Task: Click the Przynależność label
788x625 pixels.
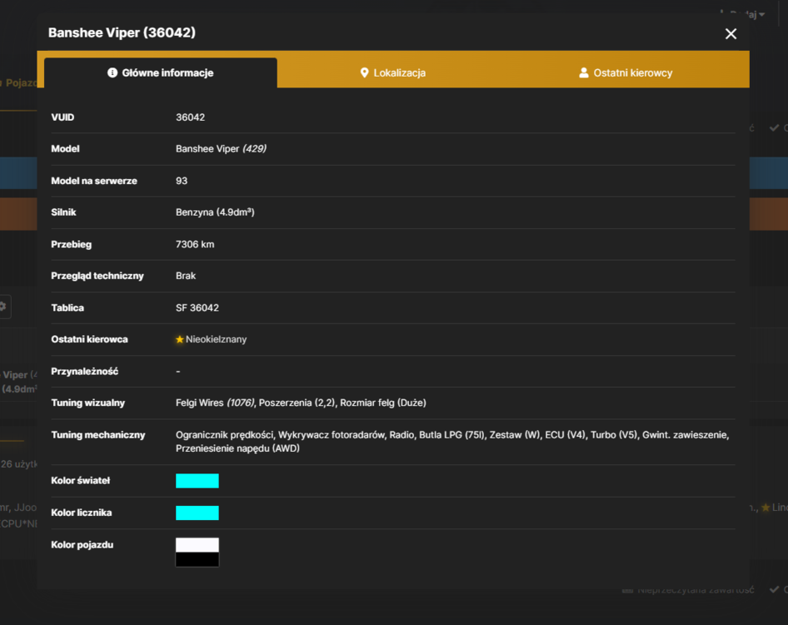Action: (84, 372)
